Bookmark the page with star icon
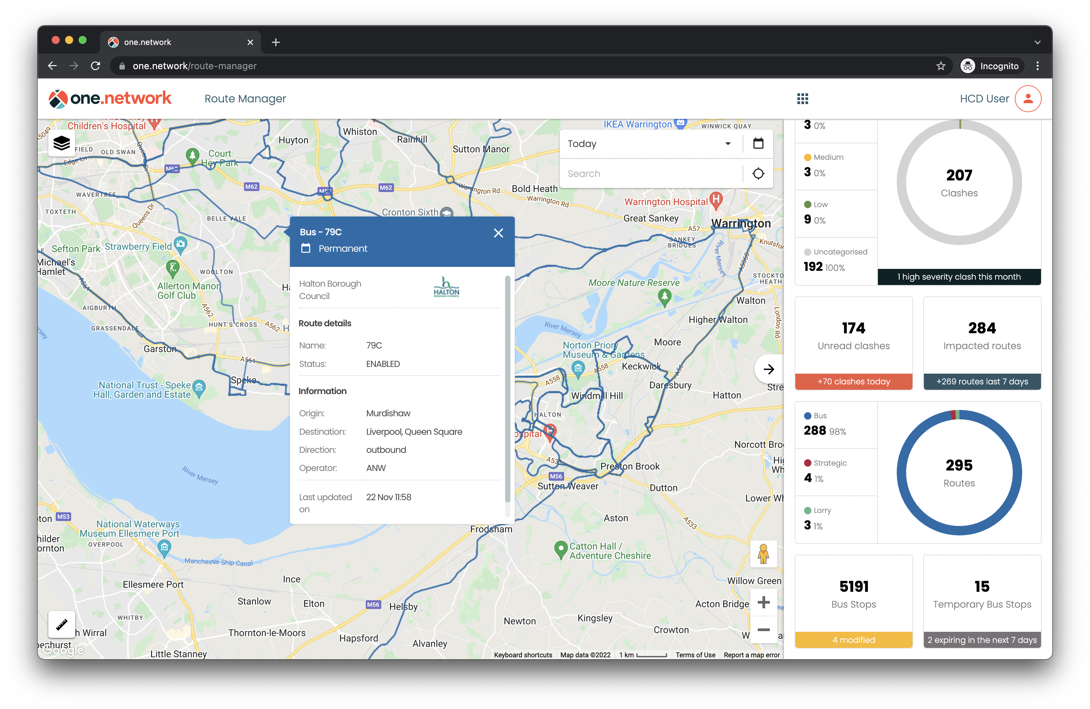This screenshot has width=1090, height=709. (x=941, y=66)
